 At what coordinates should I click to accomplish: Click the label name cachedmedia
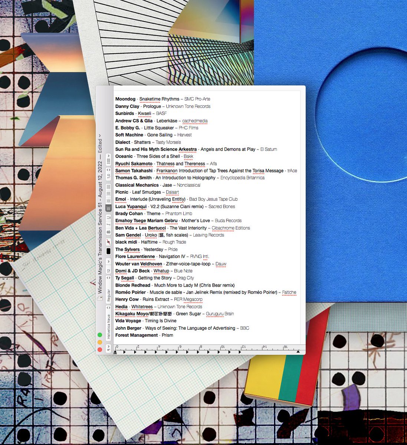tap(195, 121)
